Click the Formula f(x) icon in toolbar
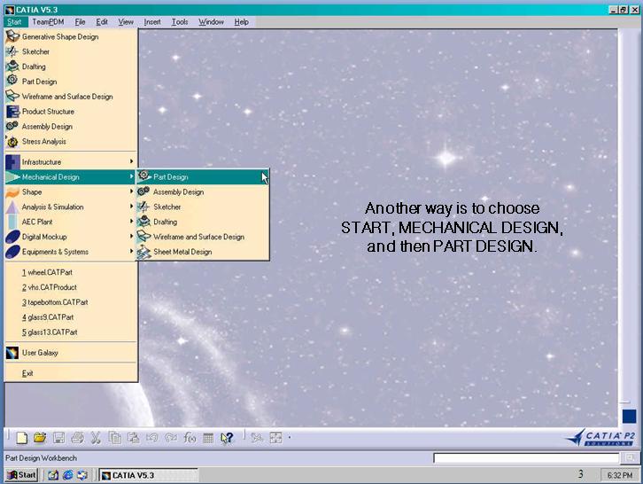 pyautogui.click(x=189, y=437)
